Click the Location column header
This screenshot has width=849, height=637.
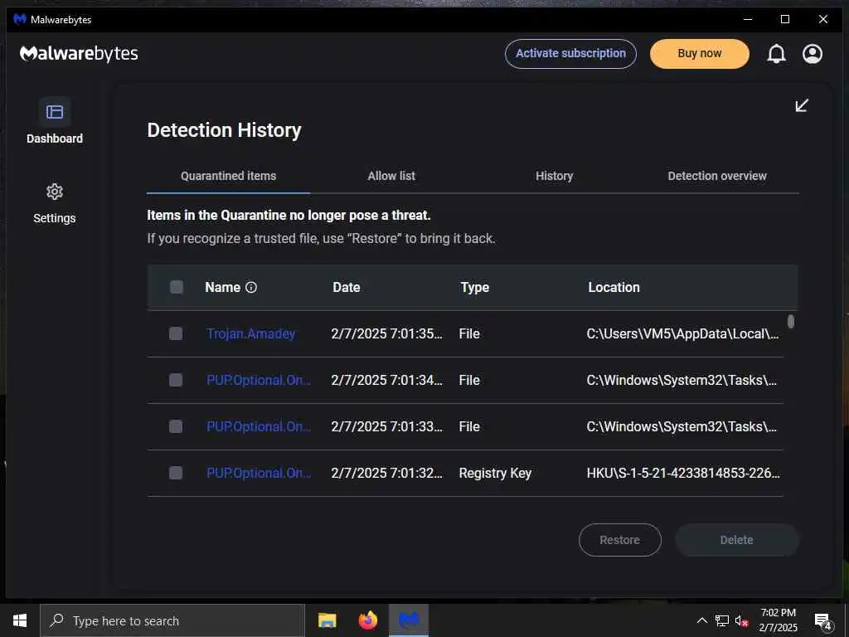coord(614,287)
